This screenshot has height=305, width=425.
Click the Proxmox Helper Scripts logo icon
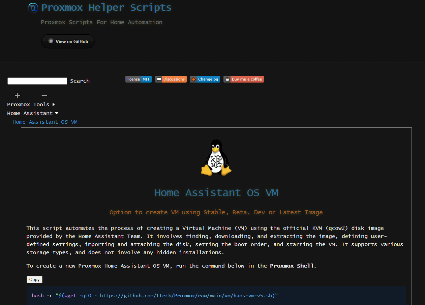33,8
